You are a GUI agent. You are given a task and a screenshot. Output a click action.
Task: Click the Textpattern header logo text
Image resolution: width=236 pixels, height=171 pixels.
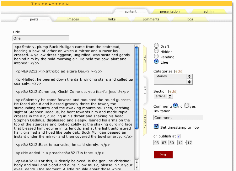[50, 4]
